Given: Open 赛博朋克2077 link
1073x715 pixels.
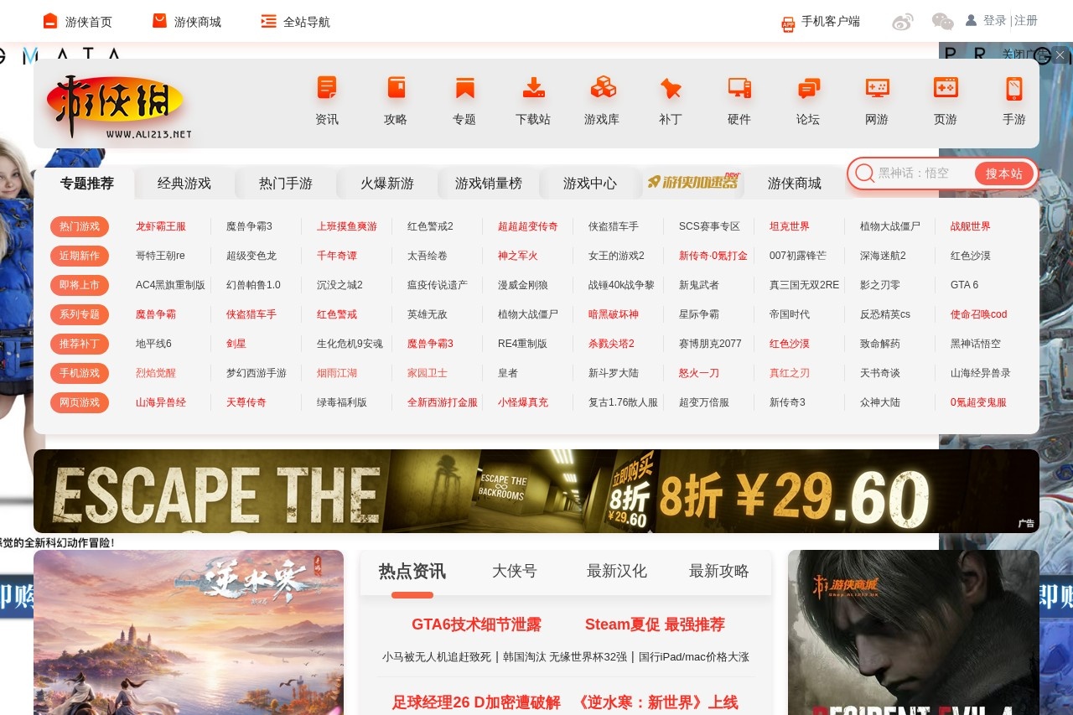Looking at the screenshot, I should tap(710, 344).
